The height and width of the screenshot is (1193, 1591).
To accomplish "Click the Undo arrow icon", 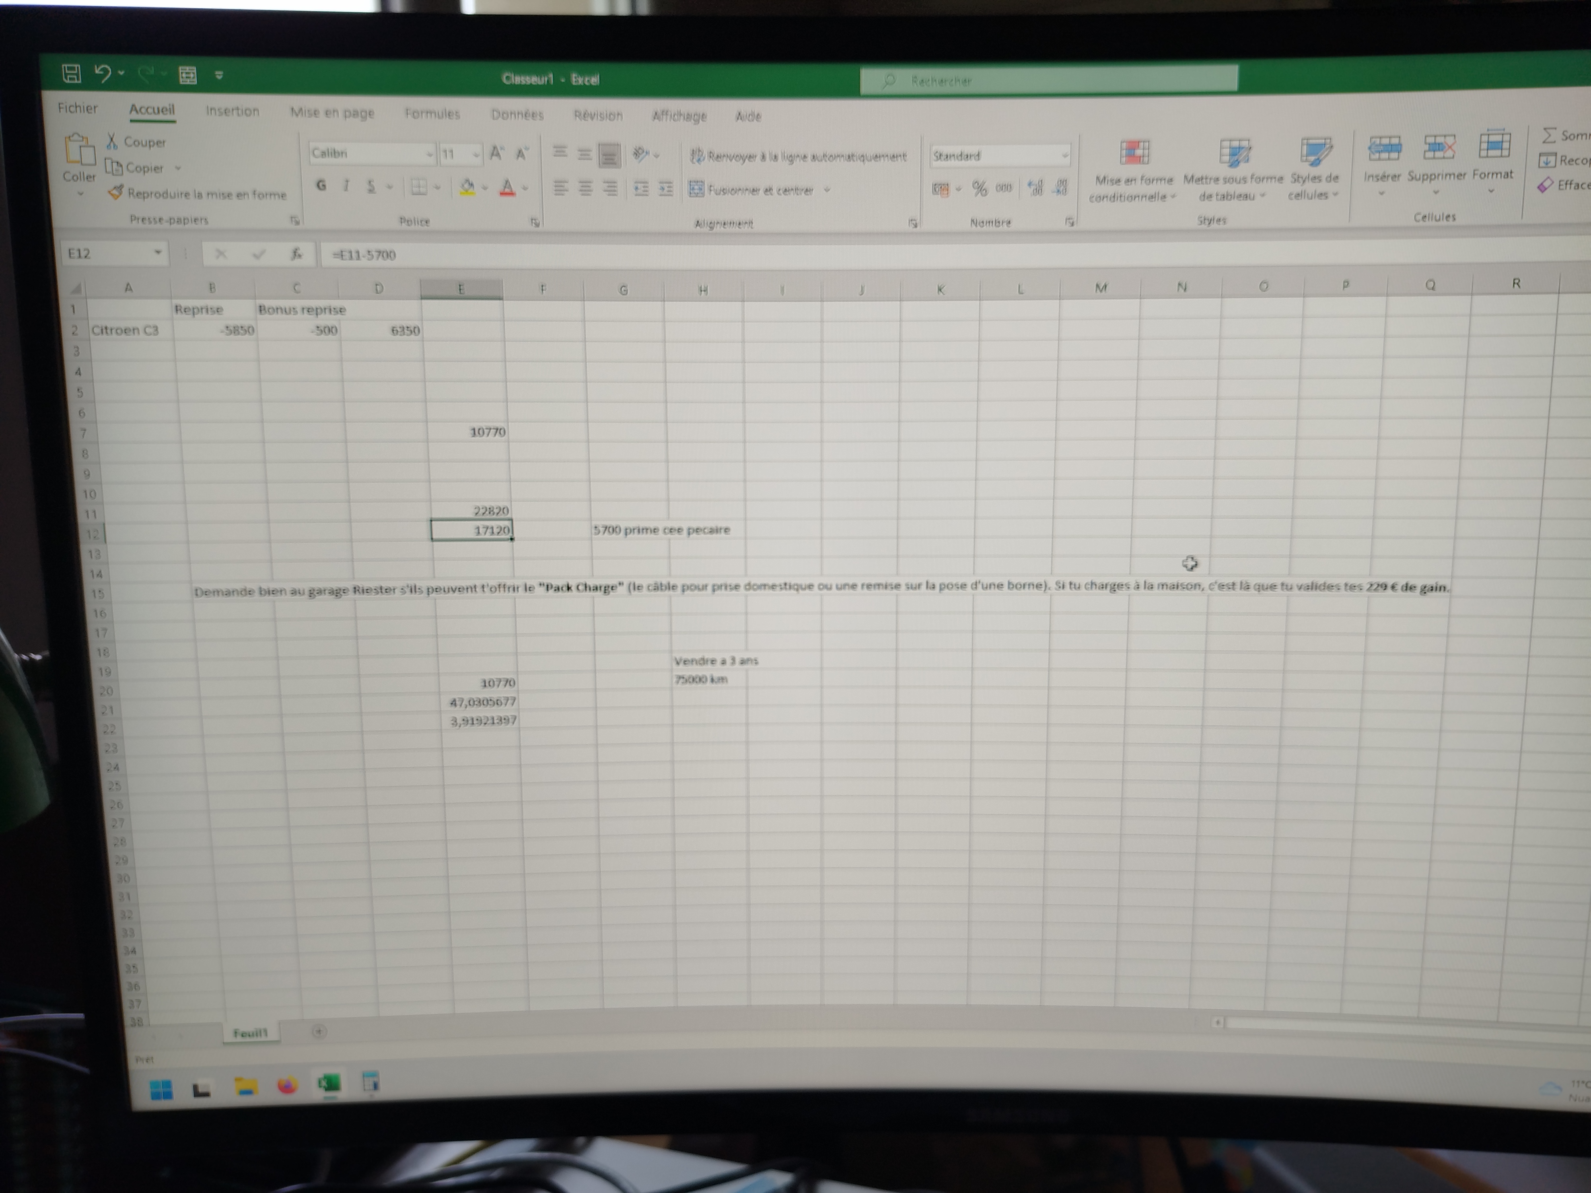I will pos(103,73).
